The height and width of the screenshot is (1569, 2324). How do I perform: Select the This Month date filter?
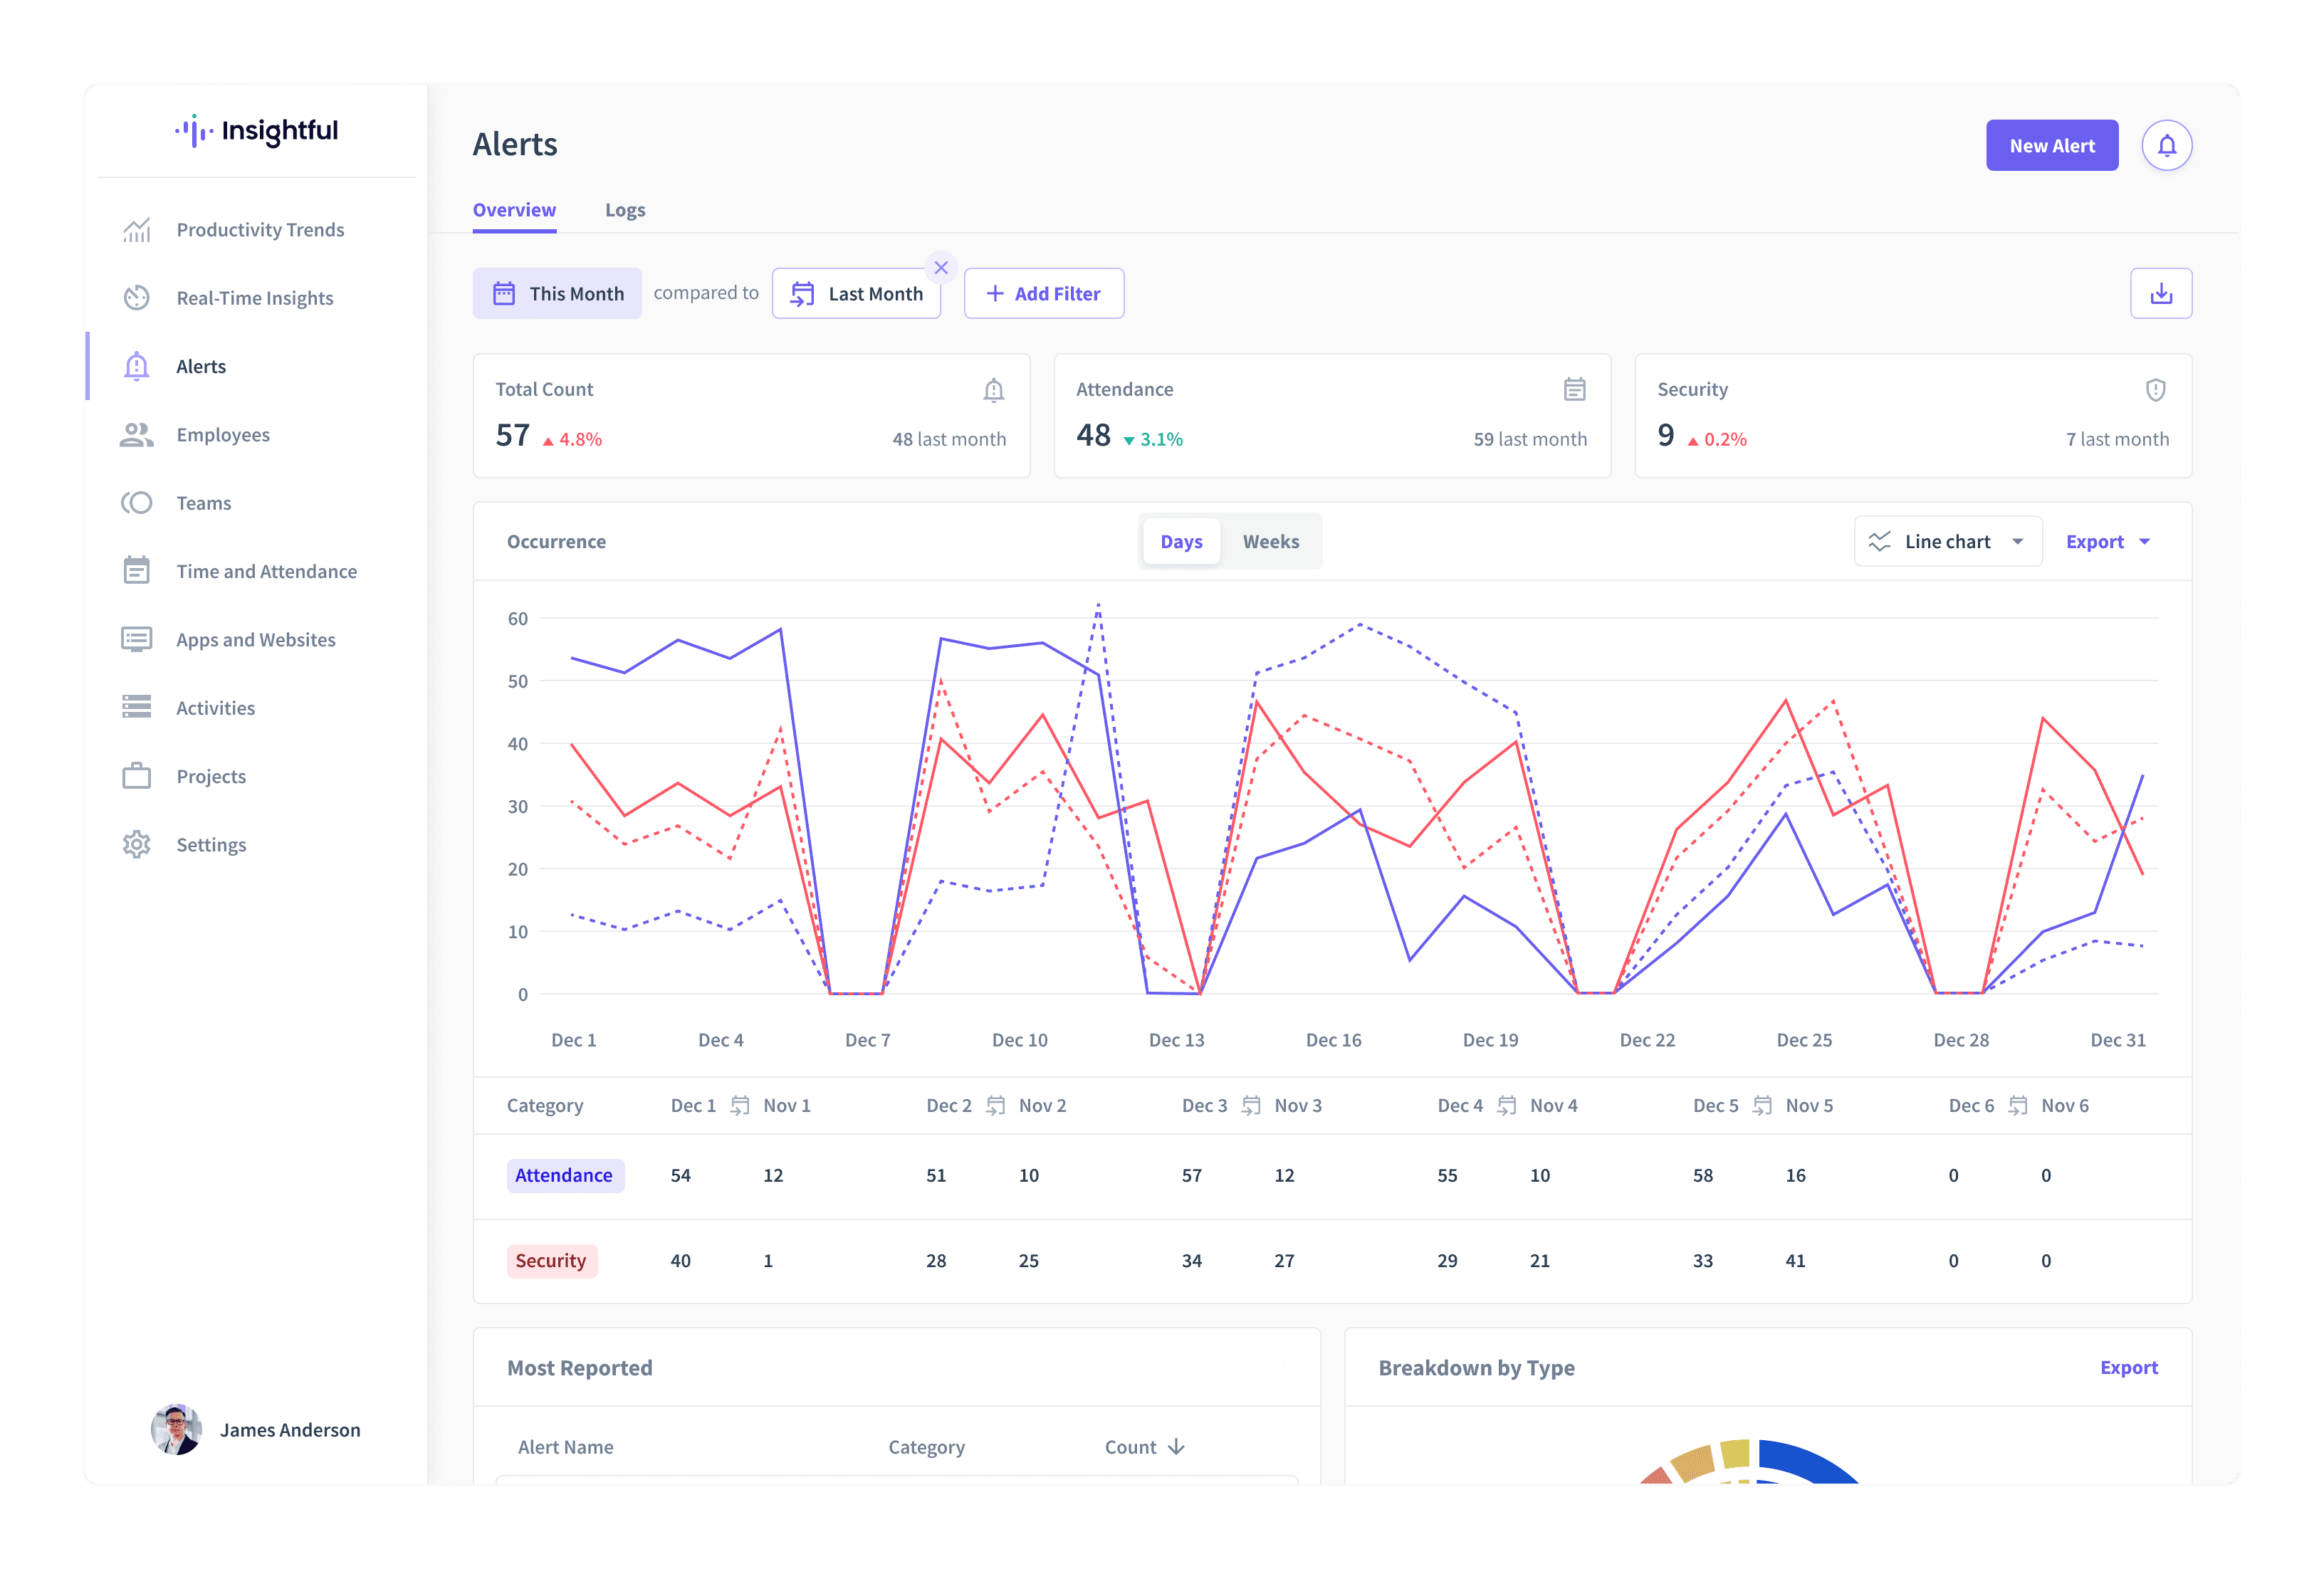coord(557,294)
